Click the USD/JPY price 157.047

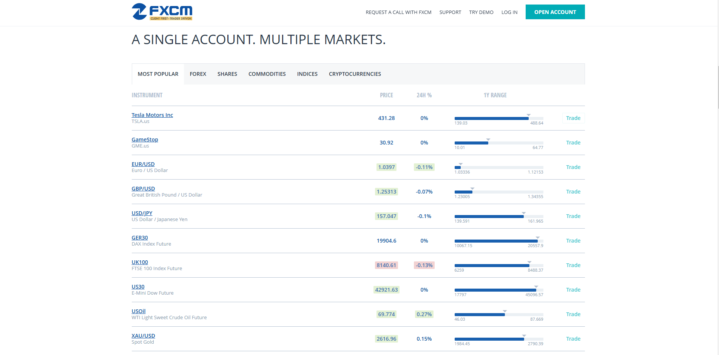pyautogui.click(x=386, y=216)
